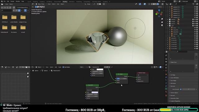Switch viewport shading to wireframe
This screenshot has height=112, width=199.
152,4
